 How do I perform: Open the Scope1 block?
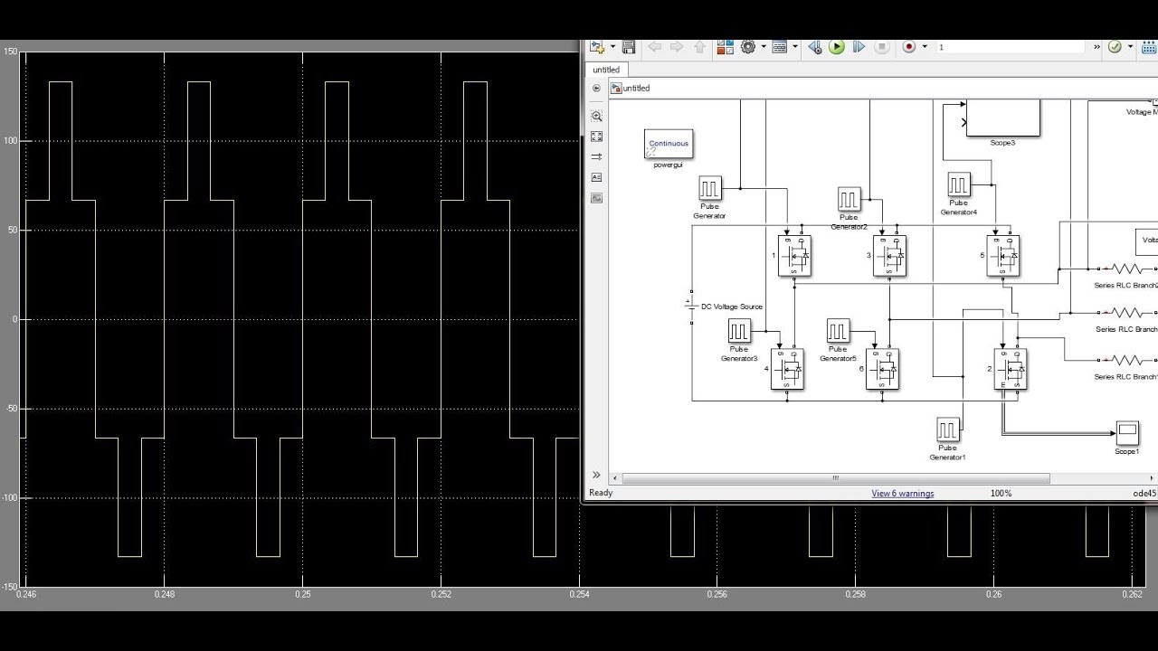[1127, 432]
